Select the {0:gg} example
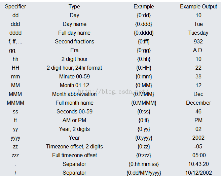Image resolution: width=221 pixels, height=176 pixels. pyautogui.click(x=144, y=50)
